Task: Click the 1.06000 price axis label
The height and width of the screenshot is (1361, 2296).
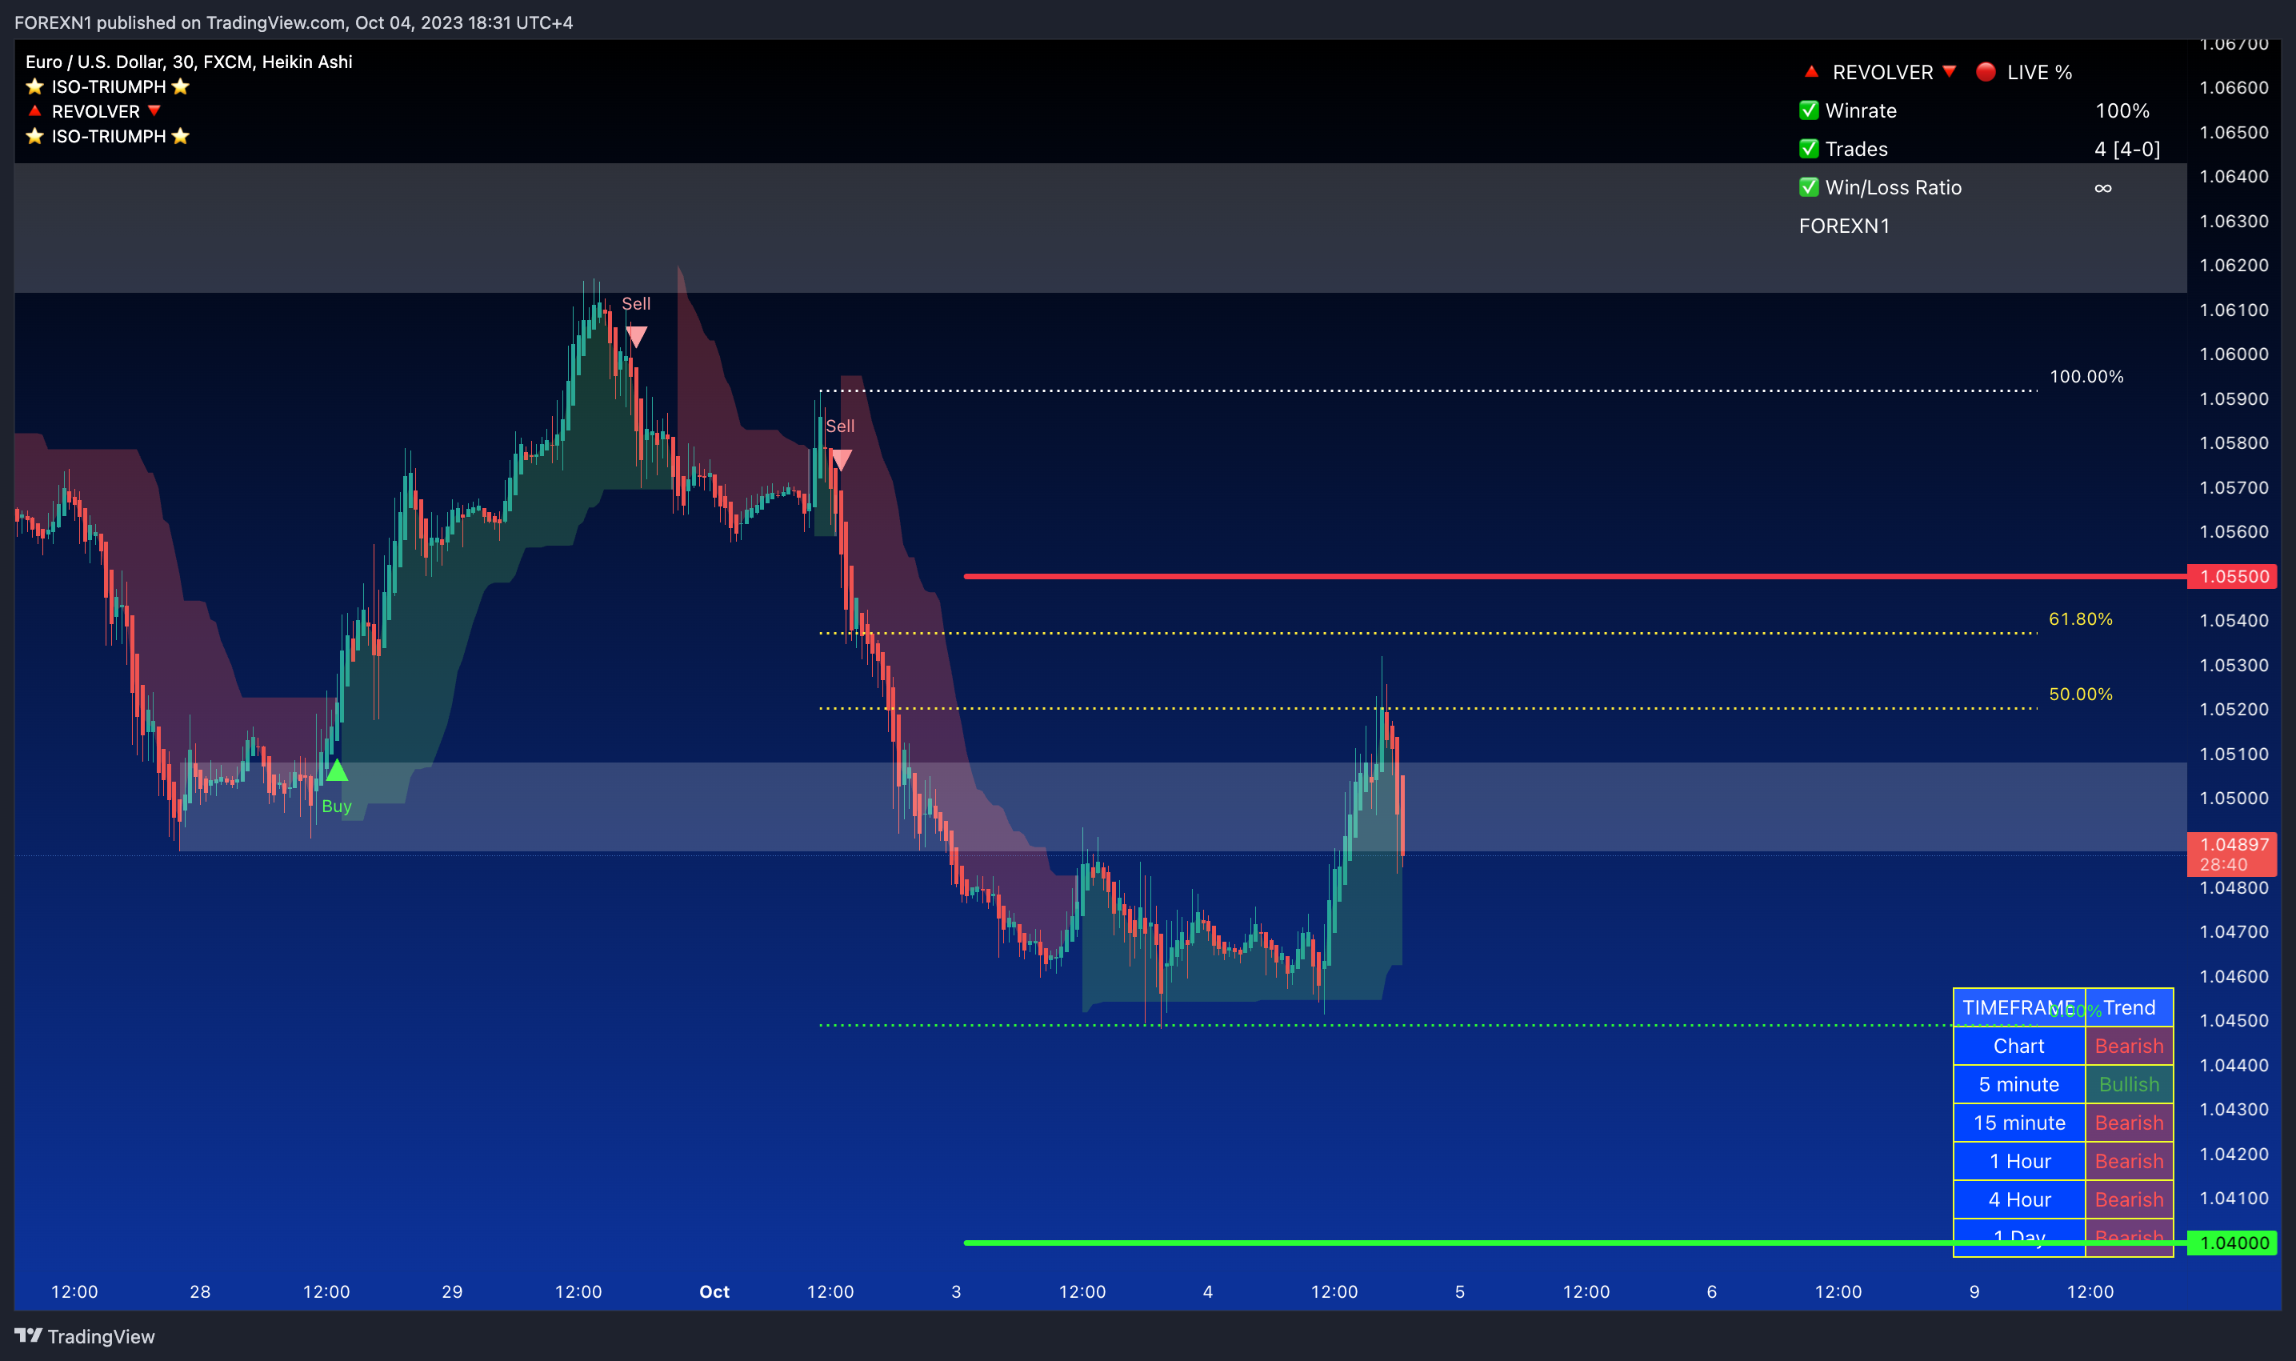Action: (x=2234, y=354)
